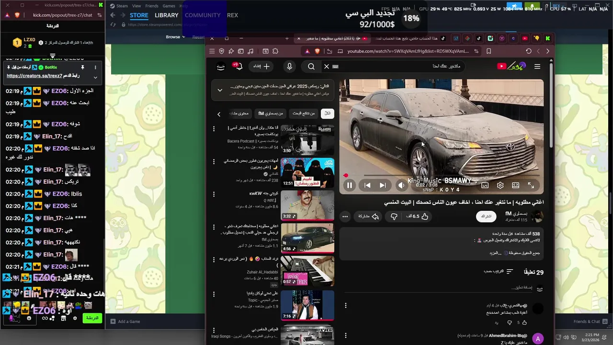The width and height of the screenshot is (613, 345).
Task: Open the YouTube hamburger guide menu
Action: tap(537, 67)
